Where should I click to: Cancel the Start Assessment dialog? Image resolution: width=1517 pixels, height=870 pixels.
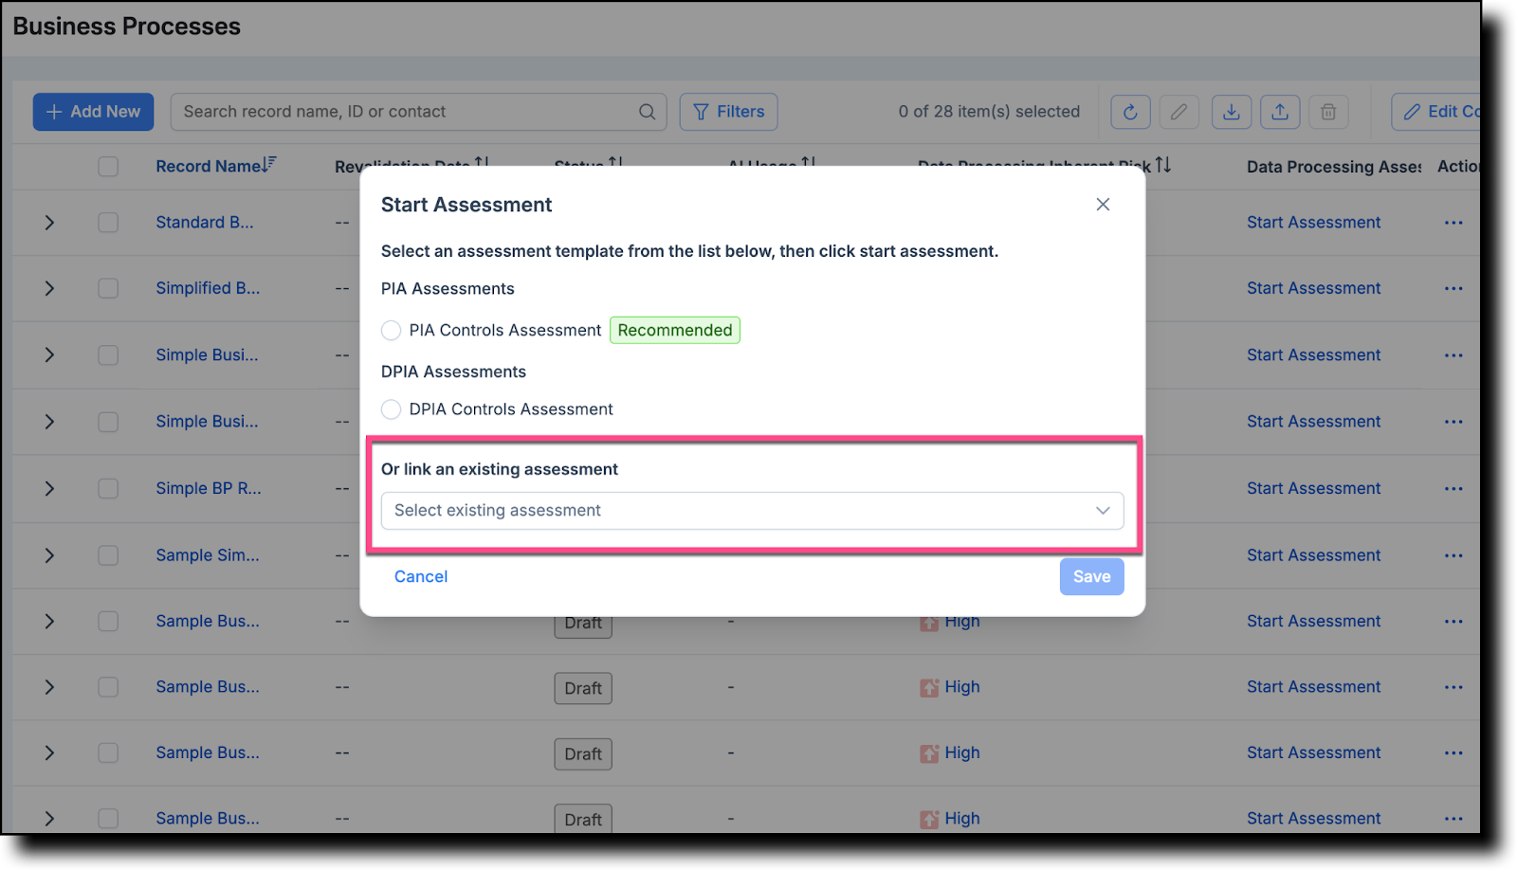click(x=420, y=576)
